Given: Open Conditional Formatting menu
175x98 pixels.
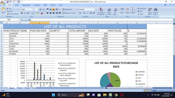Looking at the screenshot, I should (x=101, y=11).
